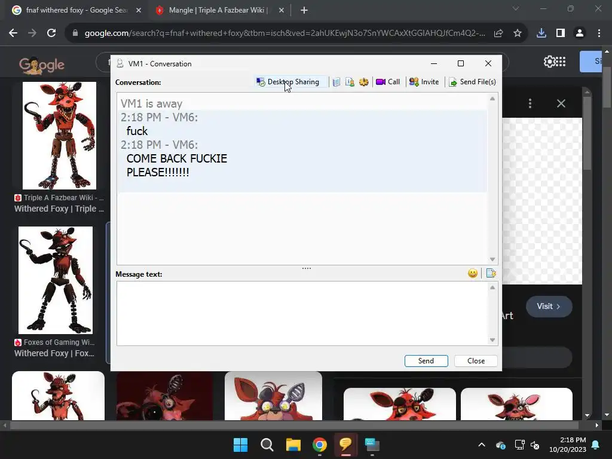Open File Explorer from taskbar
This screenshot has height=459, width=612.
point(293,445)
